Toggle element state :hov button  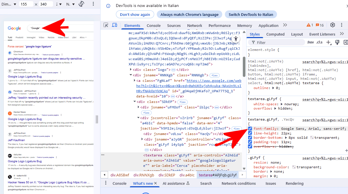[310, 43]
